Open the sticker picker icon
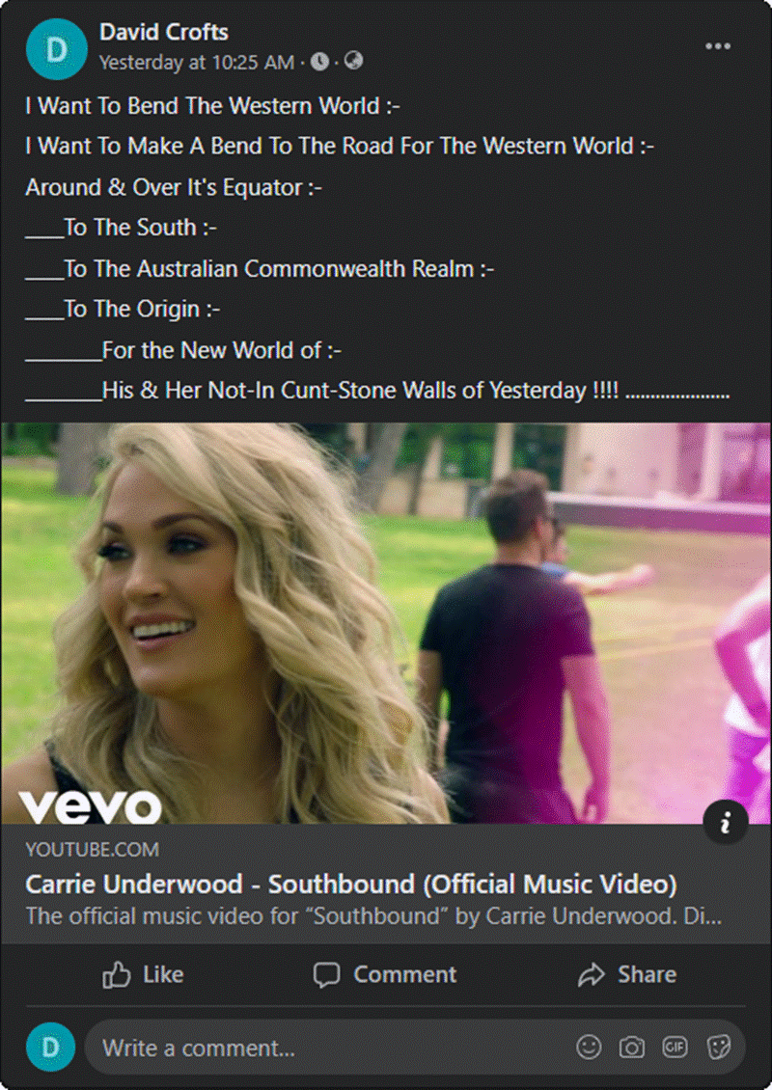 [719, 1047]
